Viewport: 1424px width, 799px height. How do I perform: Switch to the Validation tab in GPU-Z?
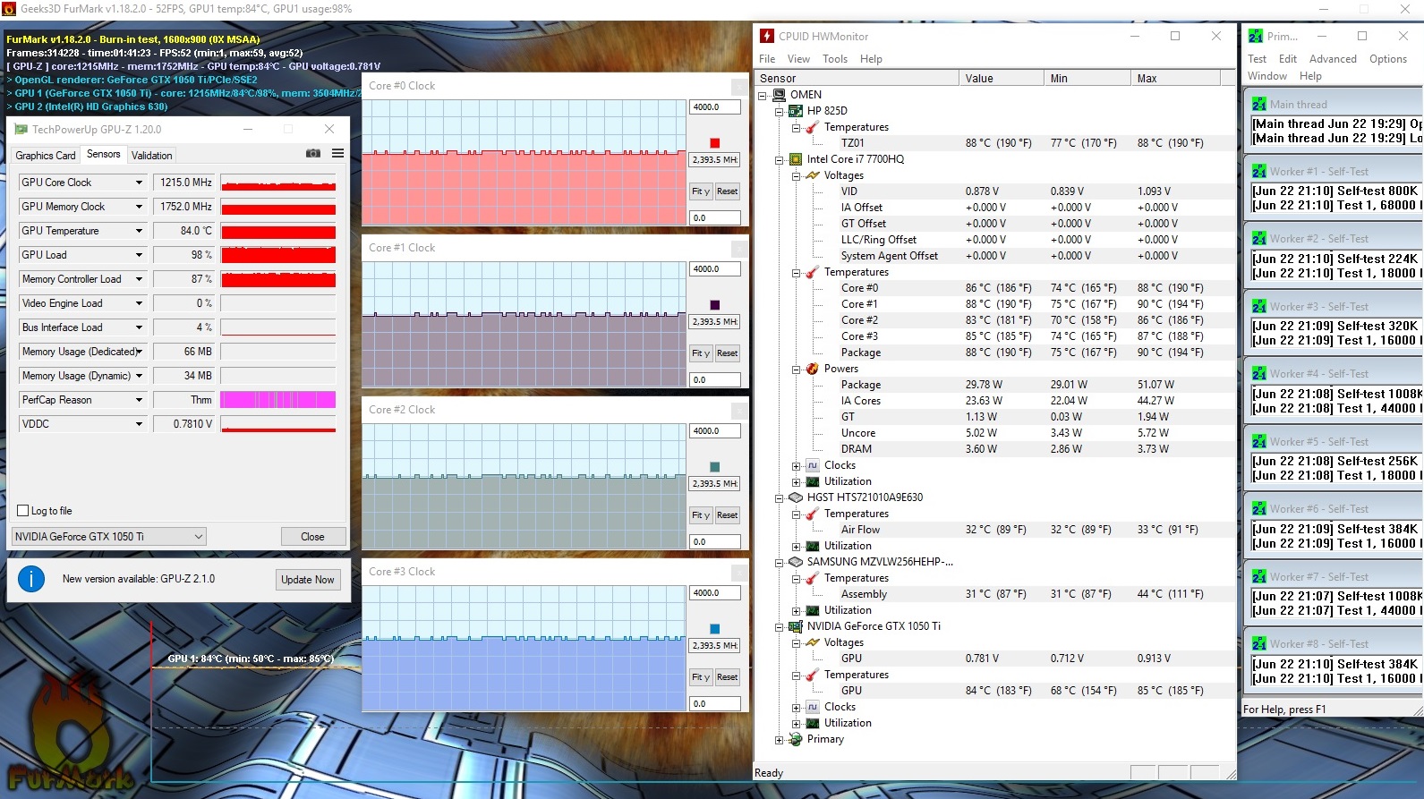(151, 156)
